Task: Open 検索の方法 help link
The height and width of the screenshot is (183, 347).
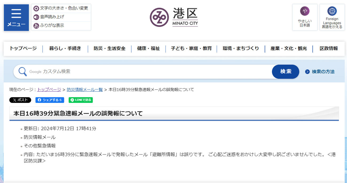Action: click(323, 72)
